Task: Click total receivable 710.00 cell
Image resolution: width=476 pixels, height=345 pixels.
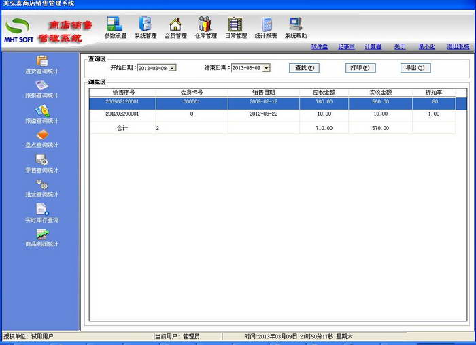Action: point(324,128)
